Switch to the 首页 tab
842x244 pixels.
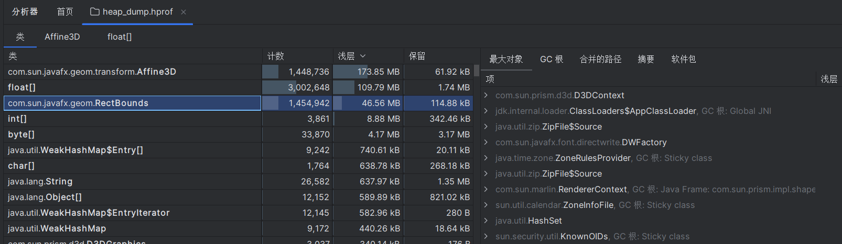tap(65, 11)
